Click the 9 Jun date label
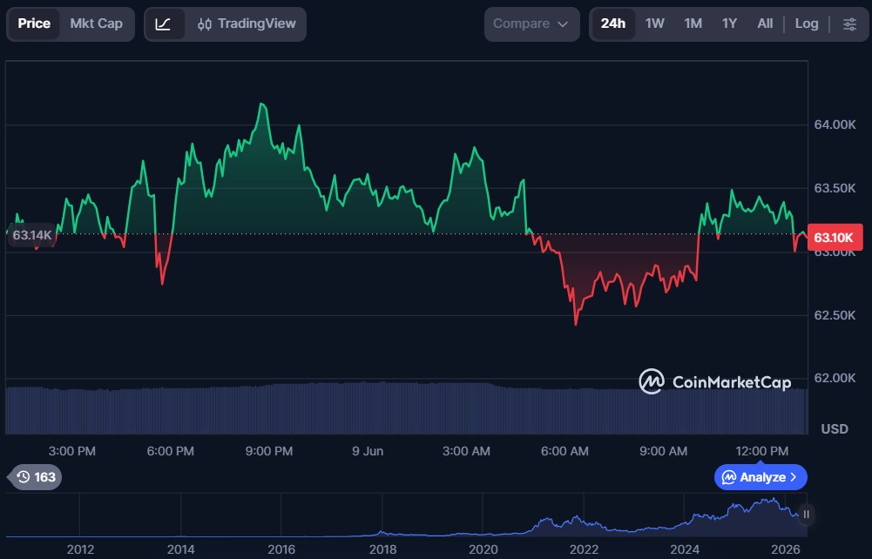The height and width of the screenshot is (559, 872). (x=368, y=451)
